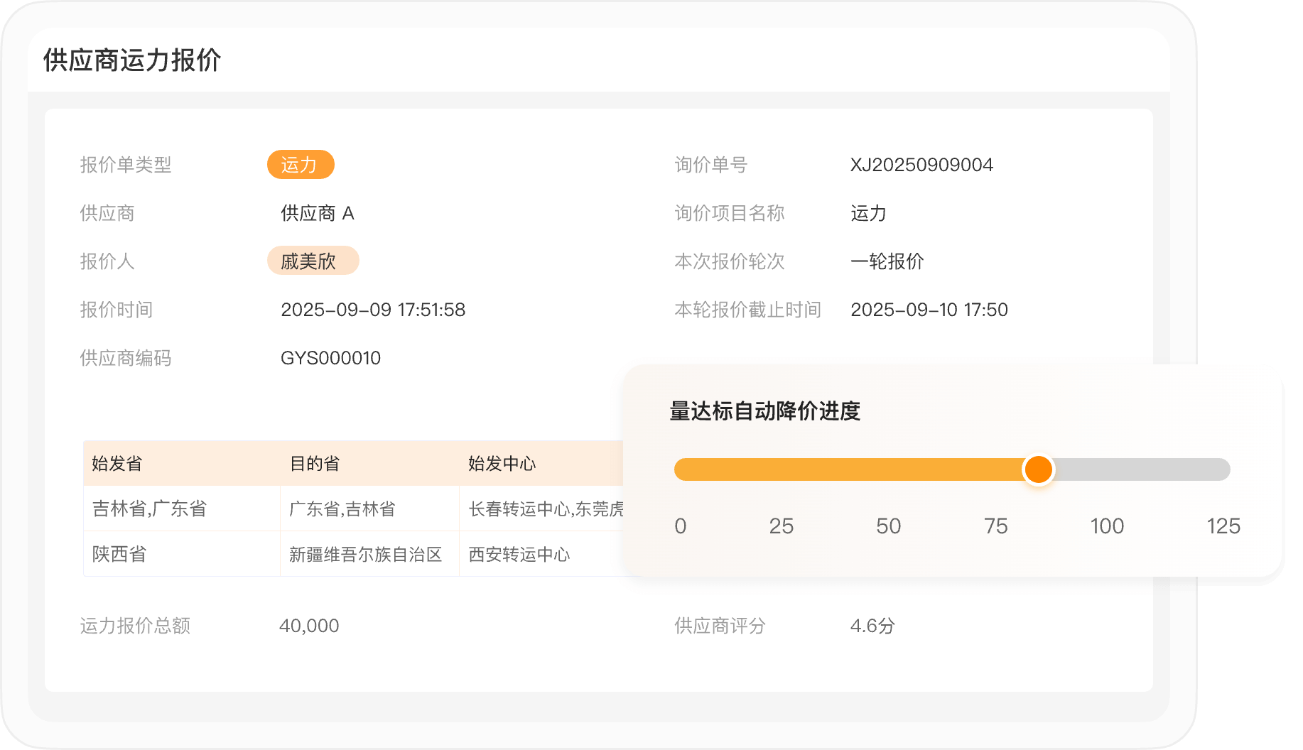Select the 吉林省,广东省 origin cell
Screen dimensions: 1303x750
149,509
